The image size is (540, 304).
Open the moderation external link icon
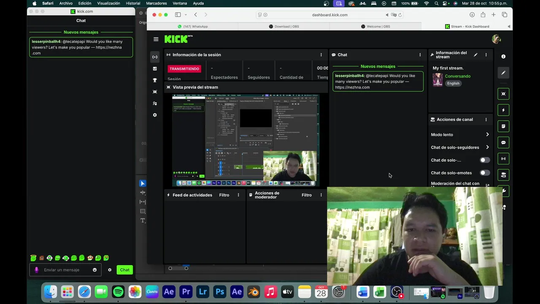(x=488, y=185)
